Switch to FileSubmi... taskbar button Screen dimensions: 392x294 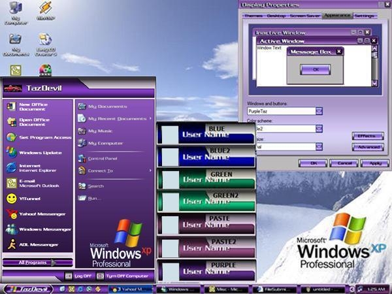[x=275, y=289]
